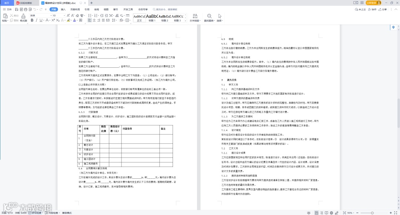Screen dimensions: 400x215
Task: Undo the last action
Action: click(x=35, y=9)
